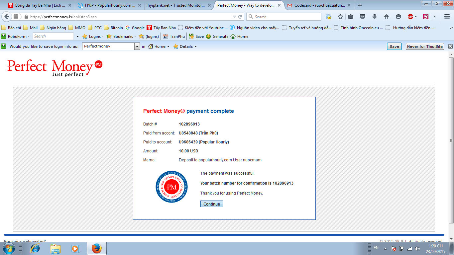454x255 pixels.
Task: Open the RoboForm search dropdown arrow
Action: [x=78, y=37]
